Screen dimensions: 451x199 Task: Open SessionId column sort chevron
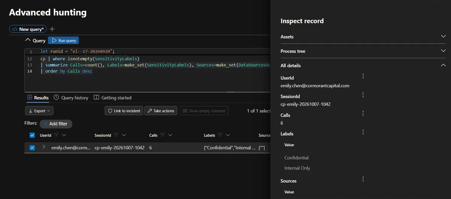[124, 135]
